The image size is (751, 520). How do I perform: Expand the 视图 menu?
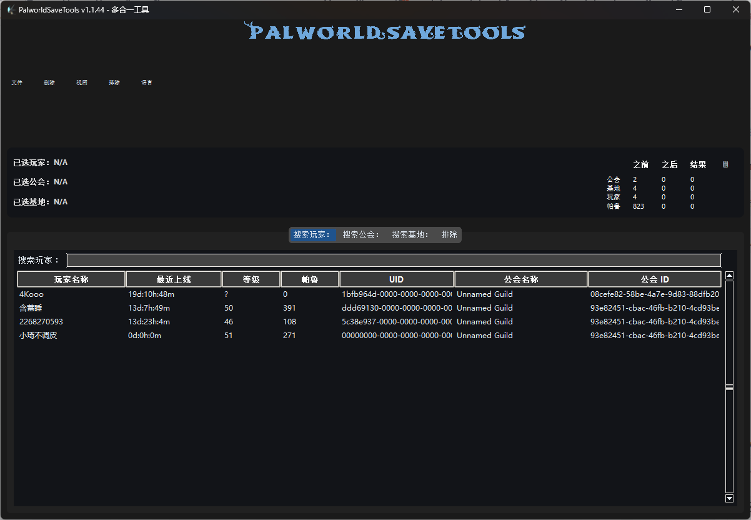tap(82, 82)
